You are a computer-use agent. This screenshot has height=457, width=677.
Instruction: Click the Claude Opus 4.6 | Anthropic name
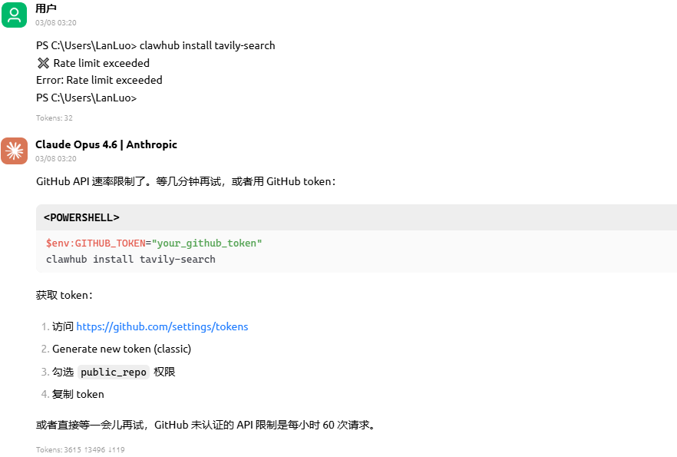pyautogui.click(x=106, y=144)
